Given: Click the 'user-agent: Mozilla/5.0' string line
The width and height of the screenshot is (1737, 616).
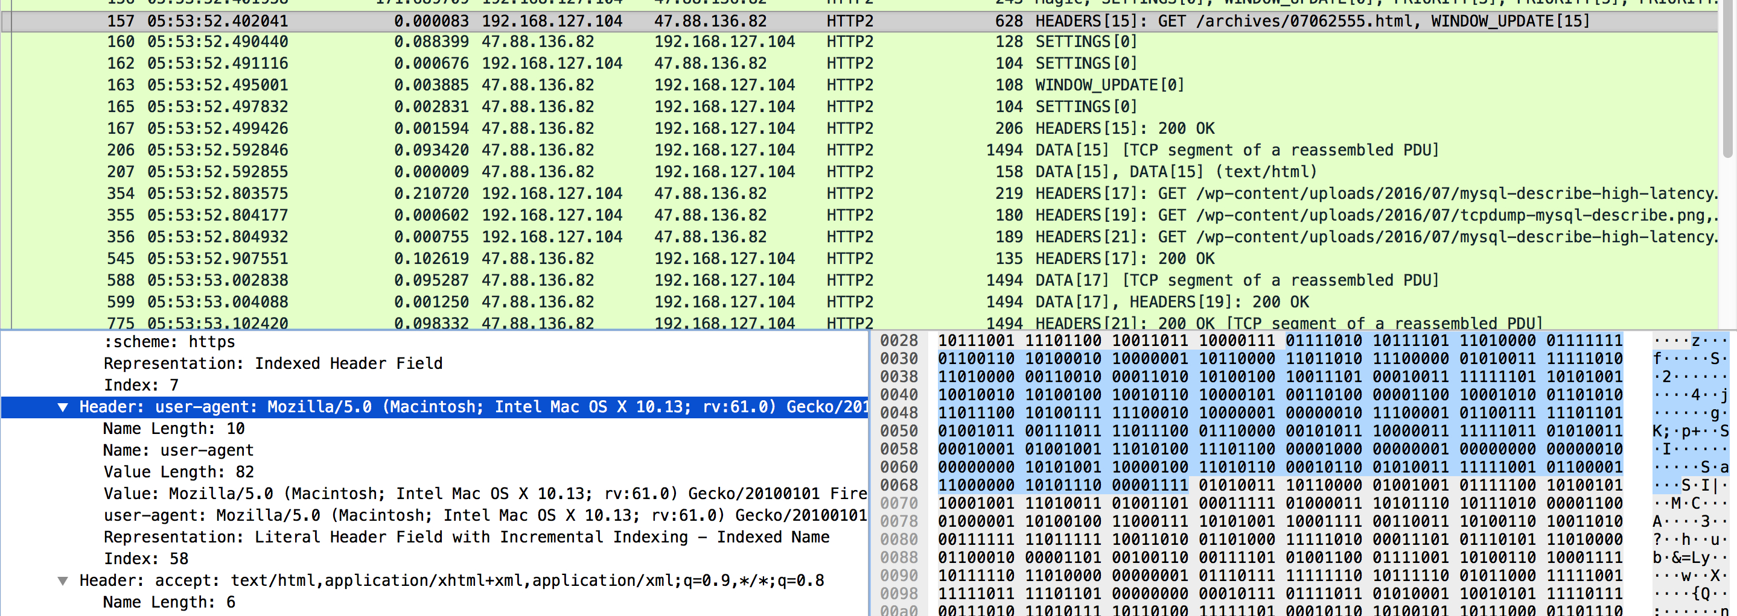Looking at the screenshot, I should pyautogui.click(x=485, y=515).
